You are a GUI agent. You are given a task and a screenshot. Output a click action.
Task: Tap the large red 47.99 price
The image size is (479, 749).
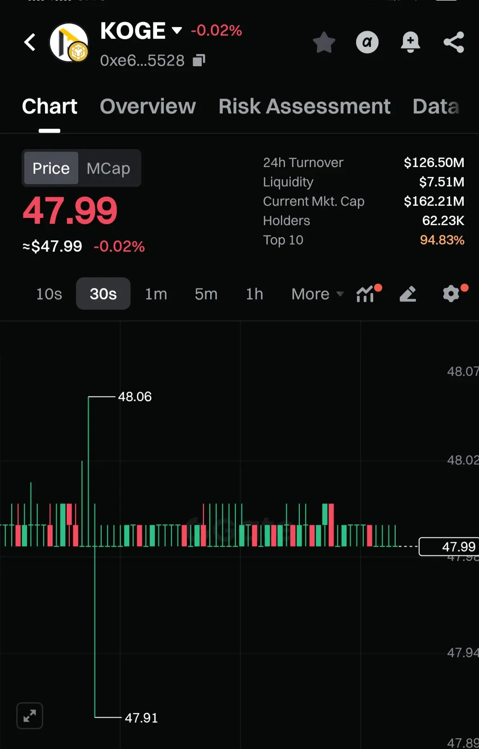70,211
